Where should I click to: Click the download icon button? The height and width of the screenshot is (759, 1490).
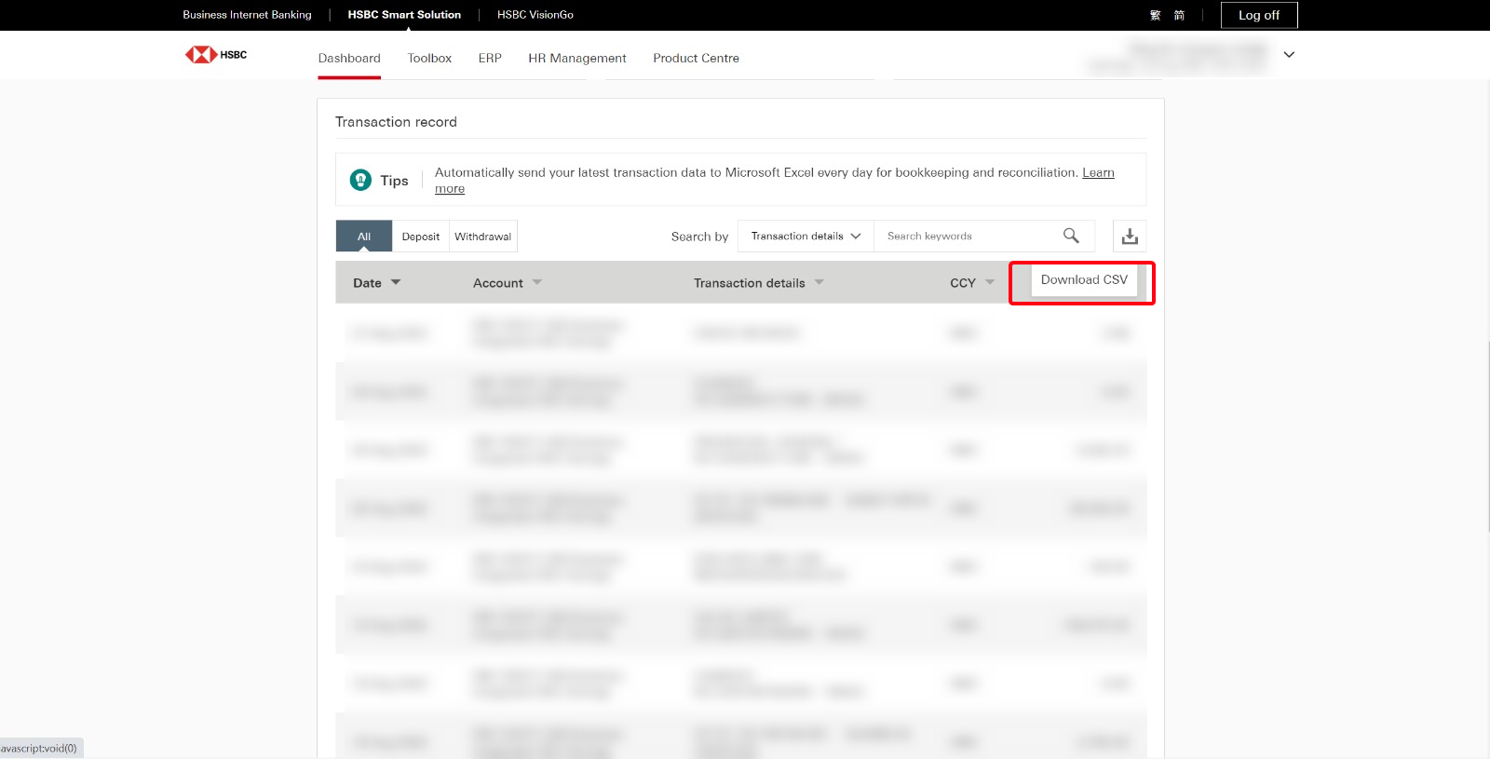pyautogui.click(x=1130, y=237)
